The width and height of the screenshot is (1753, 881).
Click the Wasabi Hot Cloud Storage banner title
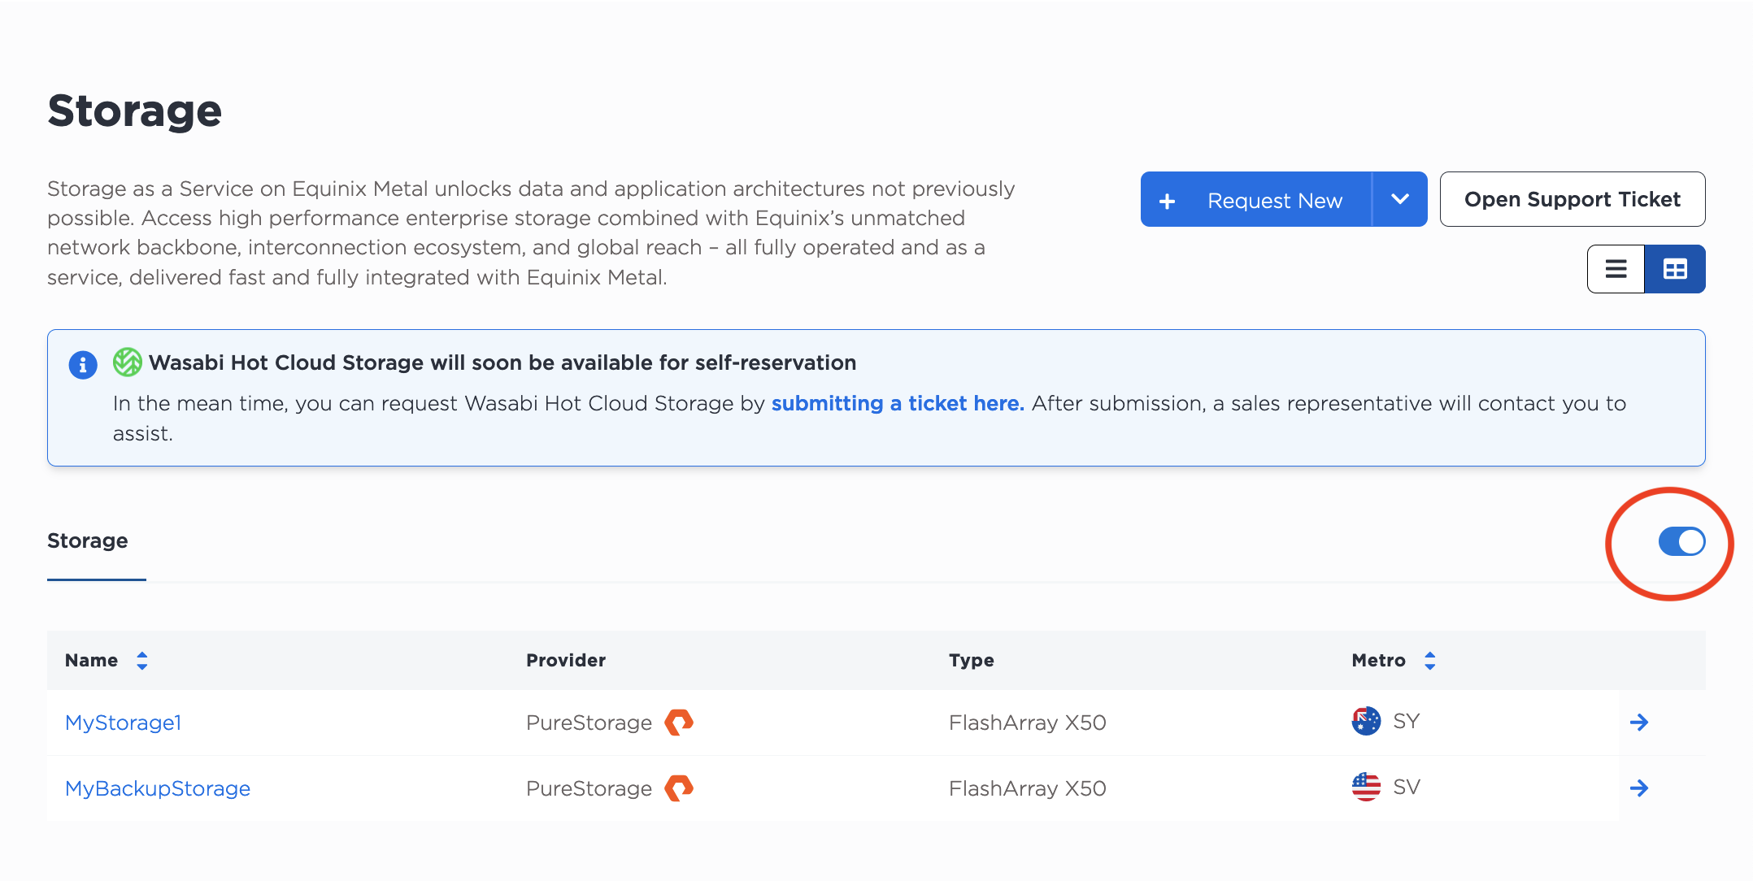pos(502,362)
